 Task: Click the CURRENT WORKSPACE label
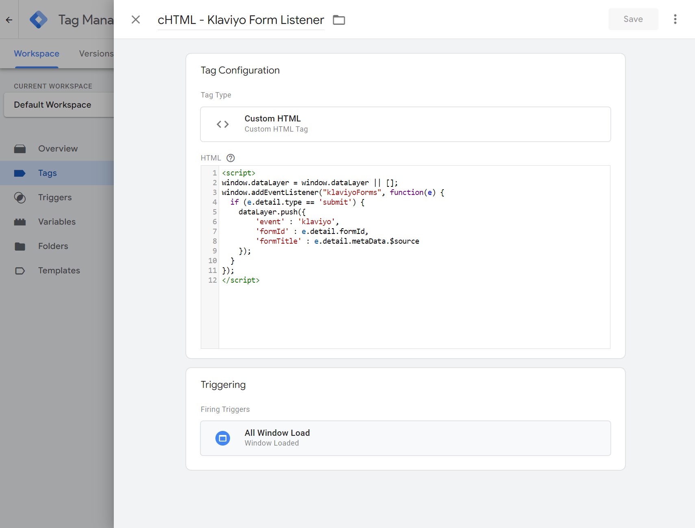pyautogui.click(x=53, y=86)
